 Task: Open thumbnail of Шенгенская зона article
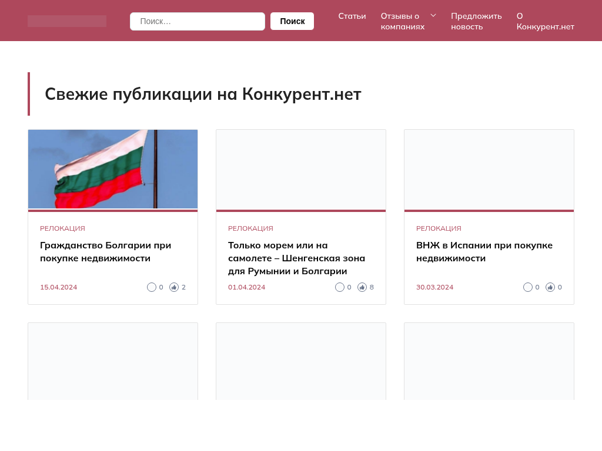click(301, 170)
